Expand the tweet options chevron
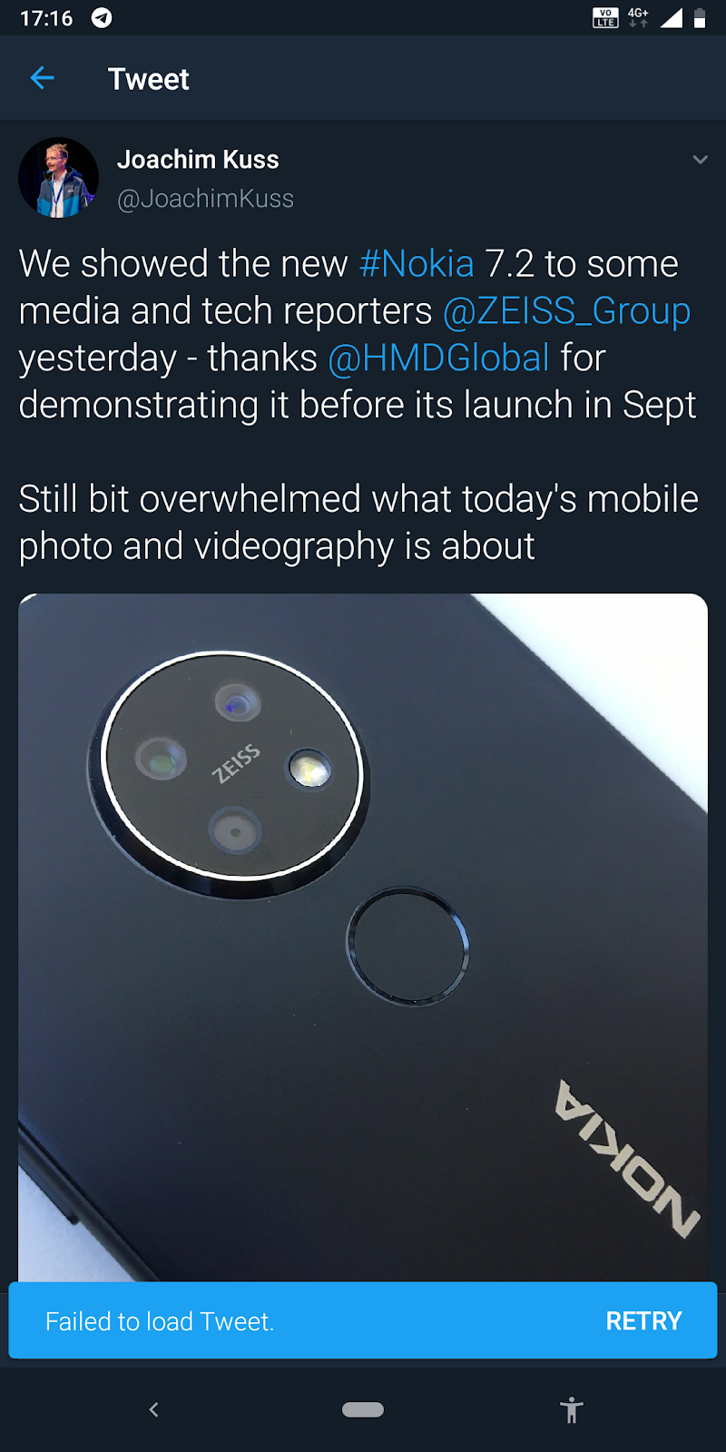726x1452 pixels. 700,160
